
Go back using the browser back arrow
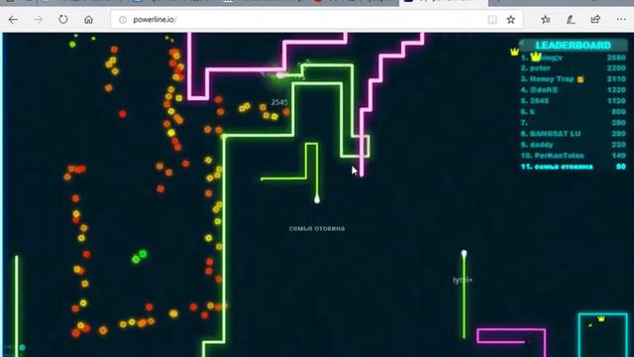(13, 20)
